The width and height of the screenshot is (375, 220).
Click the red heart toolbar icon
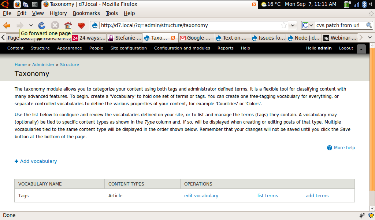coord(81,25)
